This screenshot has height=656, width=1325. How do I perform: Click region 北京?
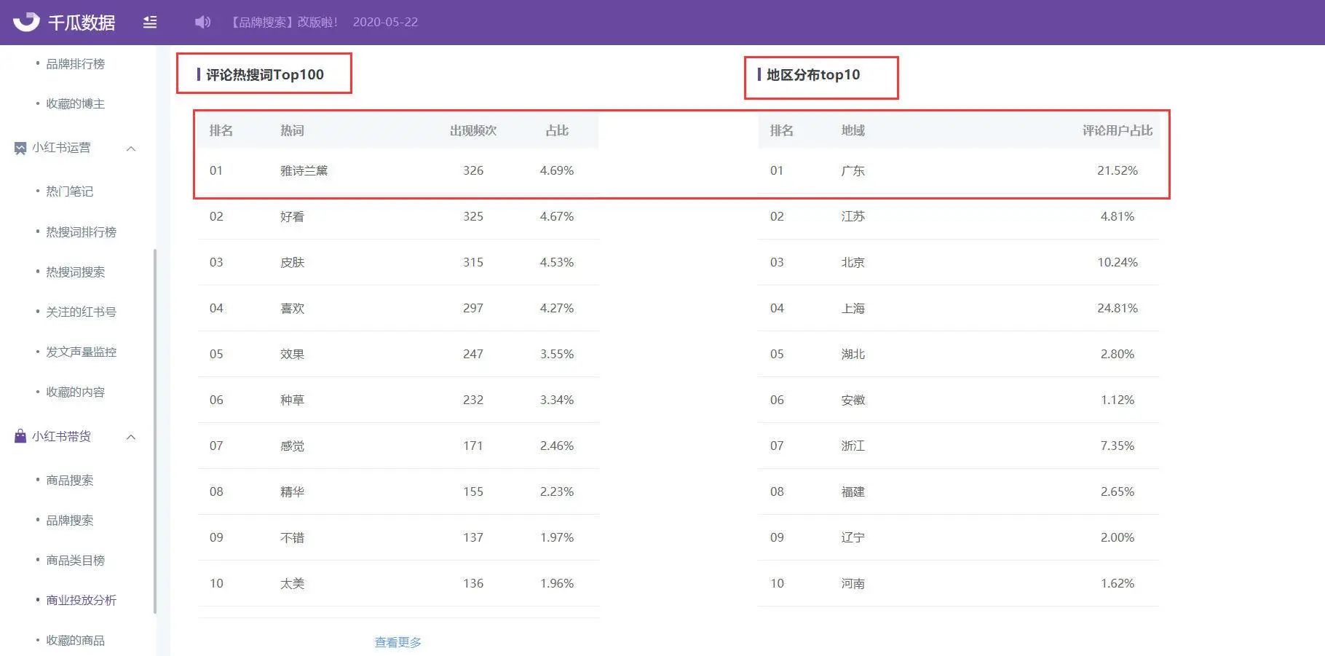pos(853,262)
